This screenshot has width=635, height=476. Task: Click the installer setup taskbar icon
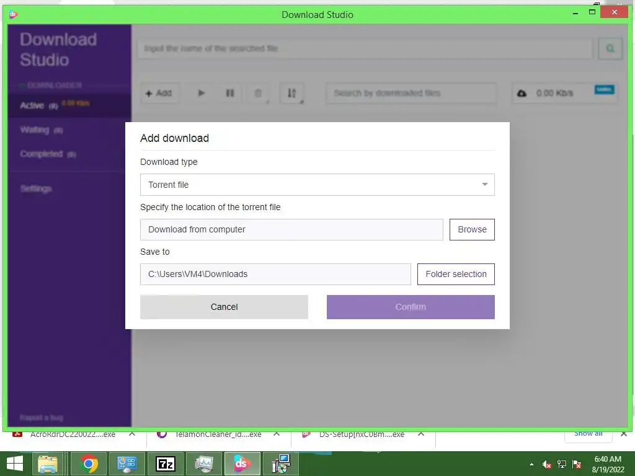(x=280, y=464)
